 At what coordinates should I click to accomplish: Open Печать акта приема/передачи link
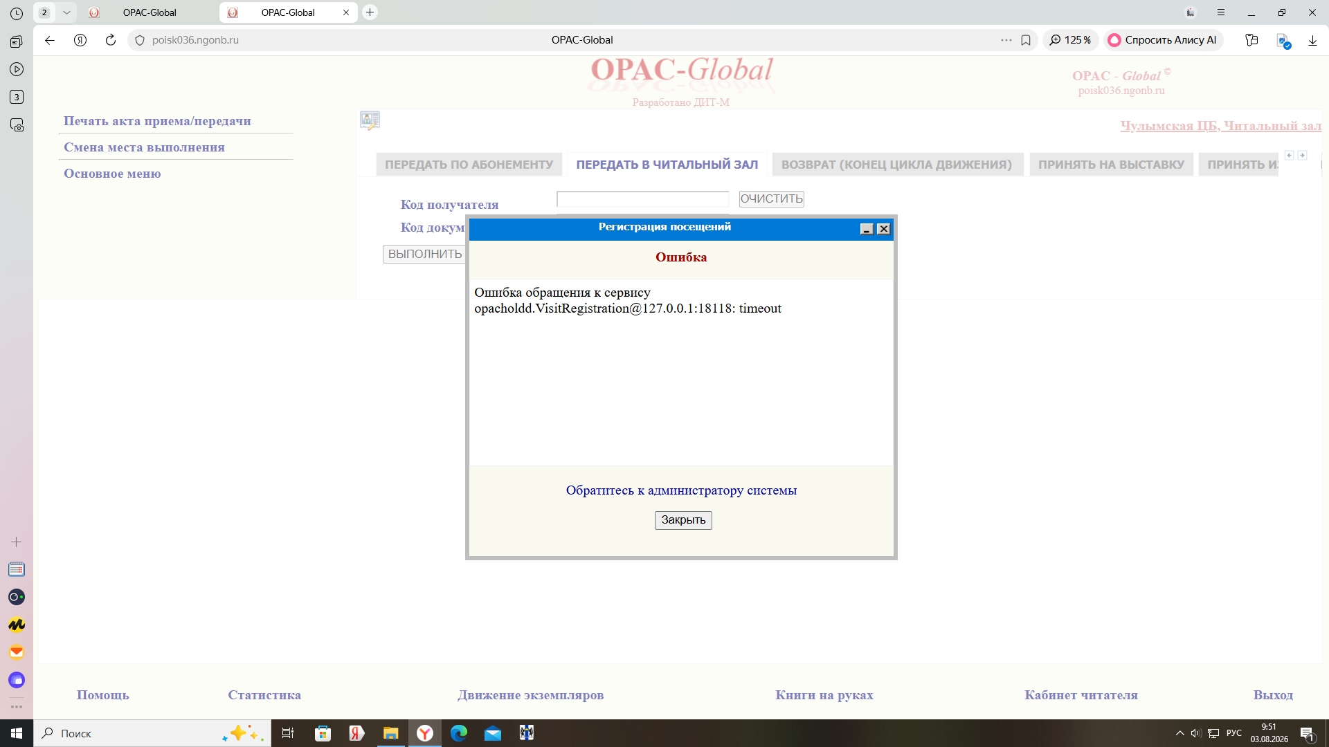pos(157,121)
